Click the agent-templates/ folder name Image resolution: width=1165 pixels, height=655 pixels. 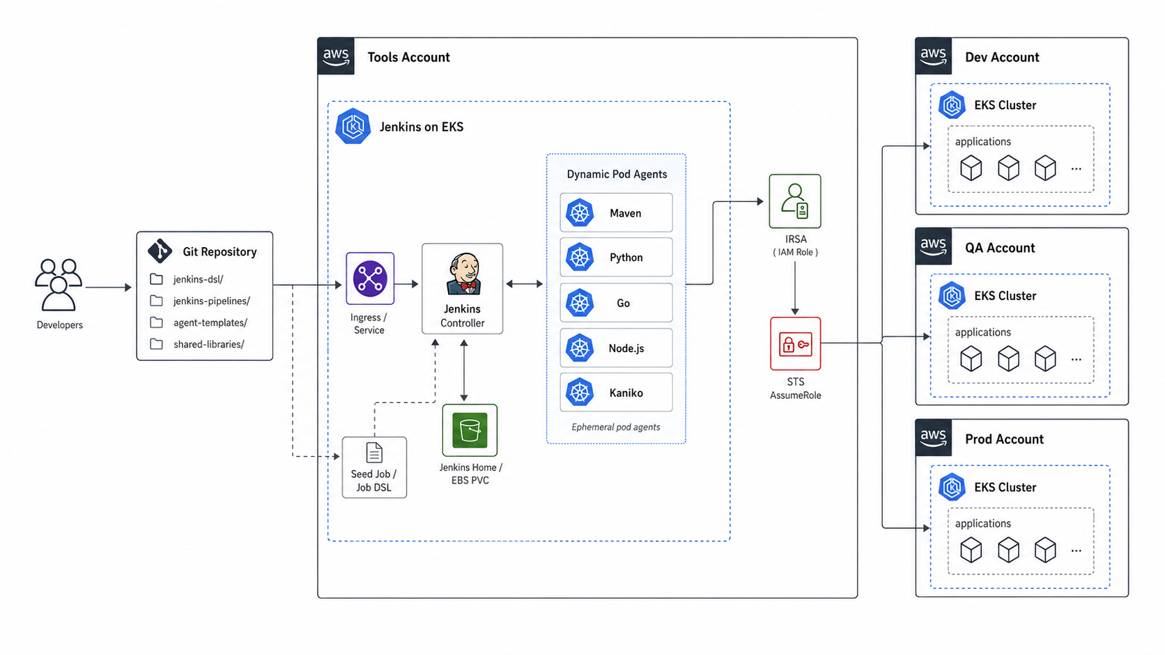(x=210, y=322)
